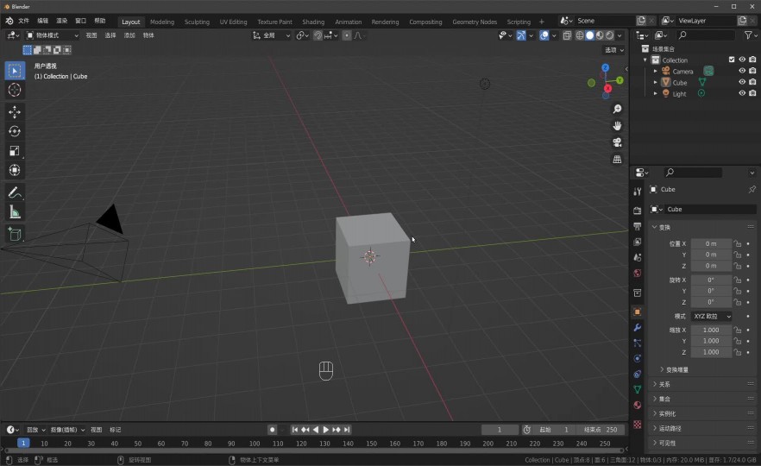
Task: Expand the 可见性 panel
Action: point(701,443)
